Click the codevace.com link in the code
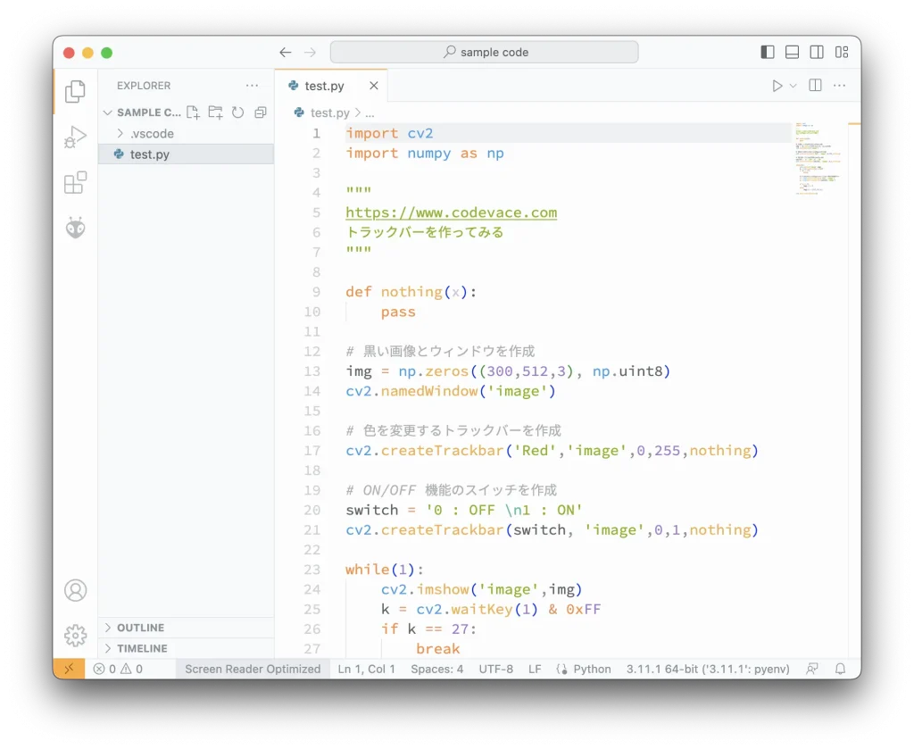914x749 pixels. point(451,212)
